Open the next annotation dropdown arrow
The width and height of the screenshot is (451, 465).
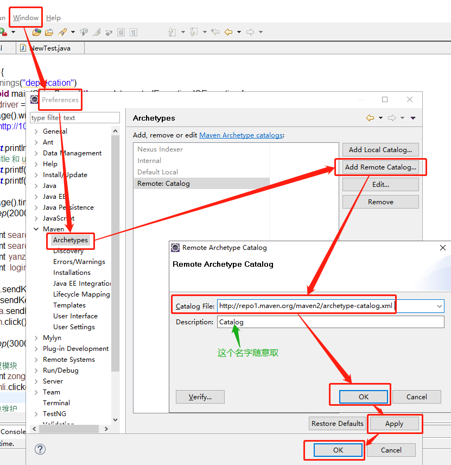[x=183, y=32]
